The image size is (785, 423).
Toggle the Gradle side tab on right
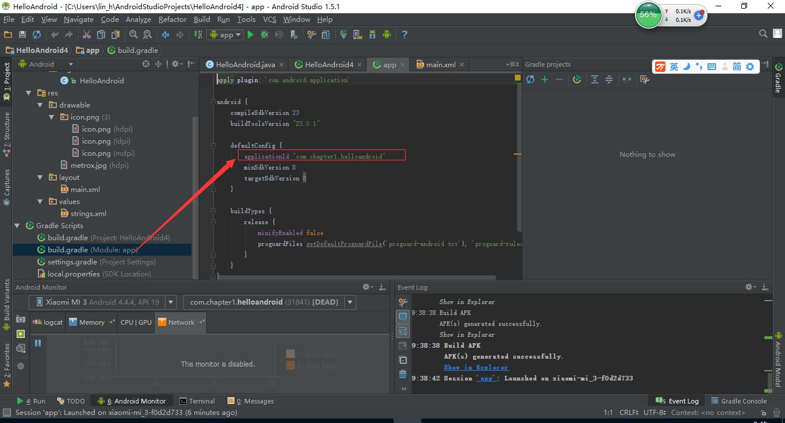778,78
